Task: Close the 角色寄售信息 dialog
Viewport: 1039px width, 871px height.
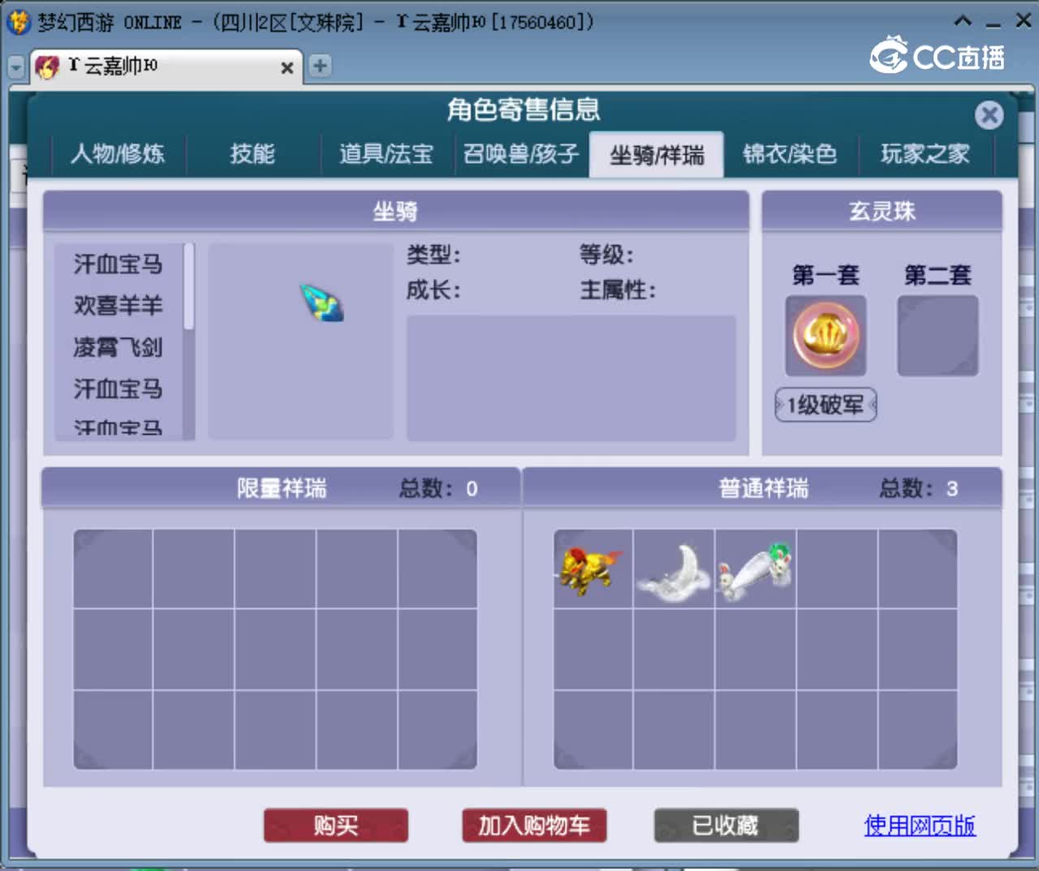Action: [x=989, y=115]
